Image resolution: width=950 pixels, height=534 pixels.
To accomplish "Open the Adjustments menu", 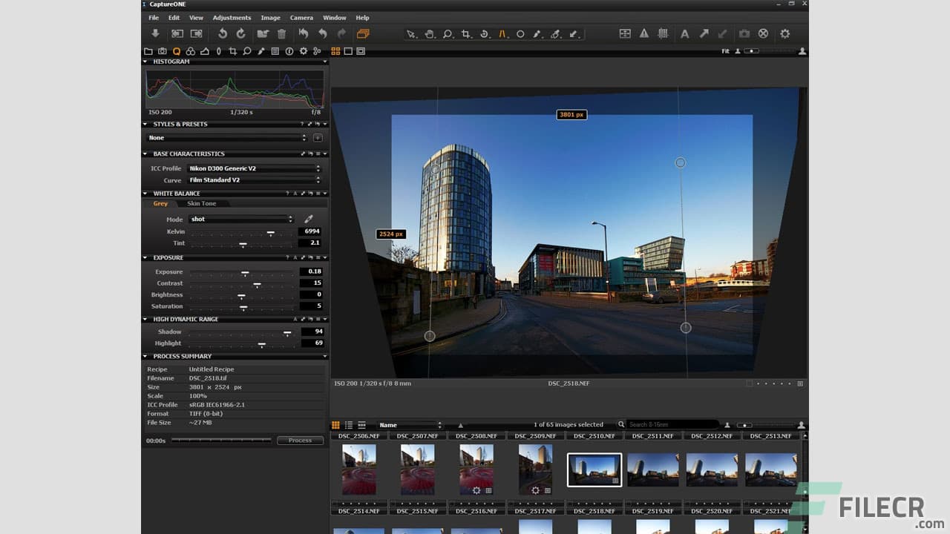I will (232, 17).
